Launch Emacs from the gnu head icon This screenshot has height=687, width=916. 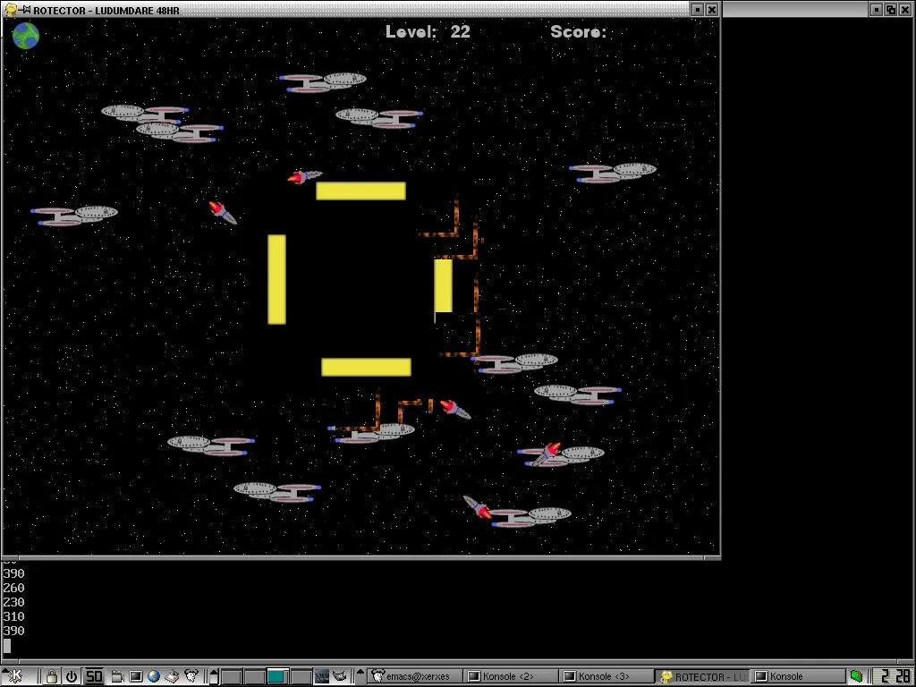pos(191,676)
